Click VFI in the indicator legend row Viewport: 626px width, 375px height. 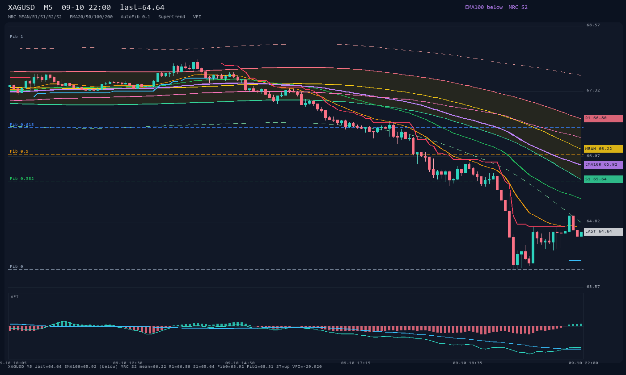[x=197, y=17]
